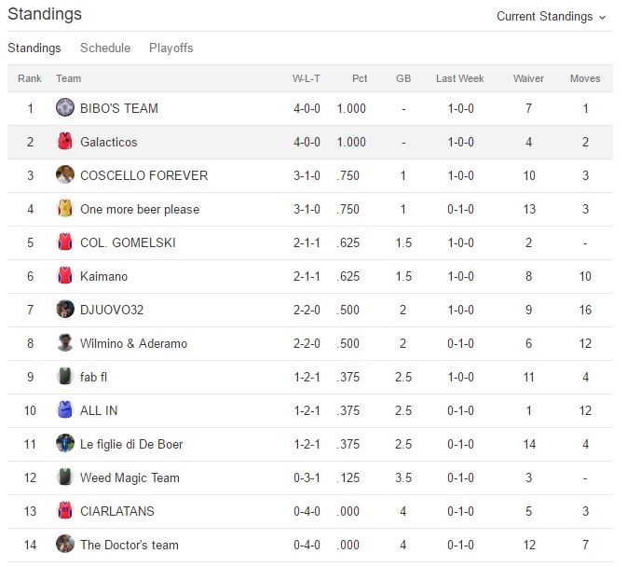The height and width of the screenshot is (567, 627).
Task: Click the Waiver column header
Action: [x=528, y=78]
